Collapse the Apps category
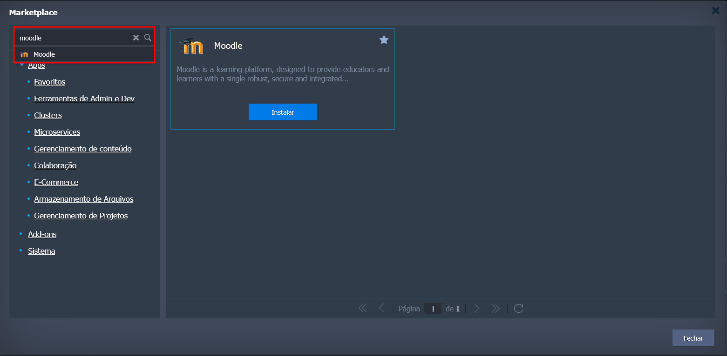 click(22, 66)
